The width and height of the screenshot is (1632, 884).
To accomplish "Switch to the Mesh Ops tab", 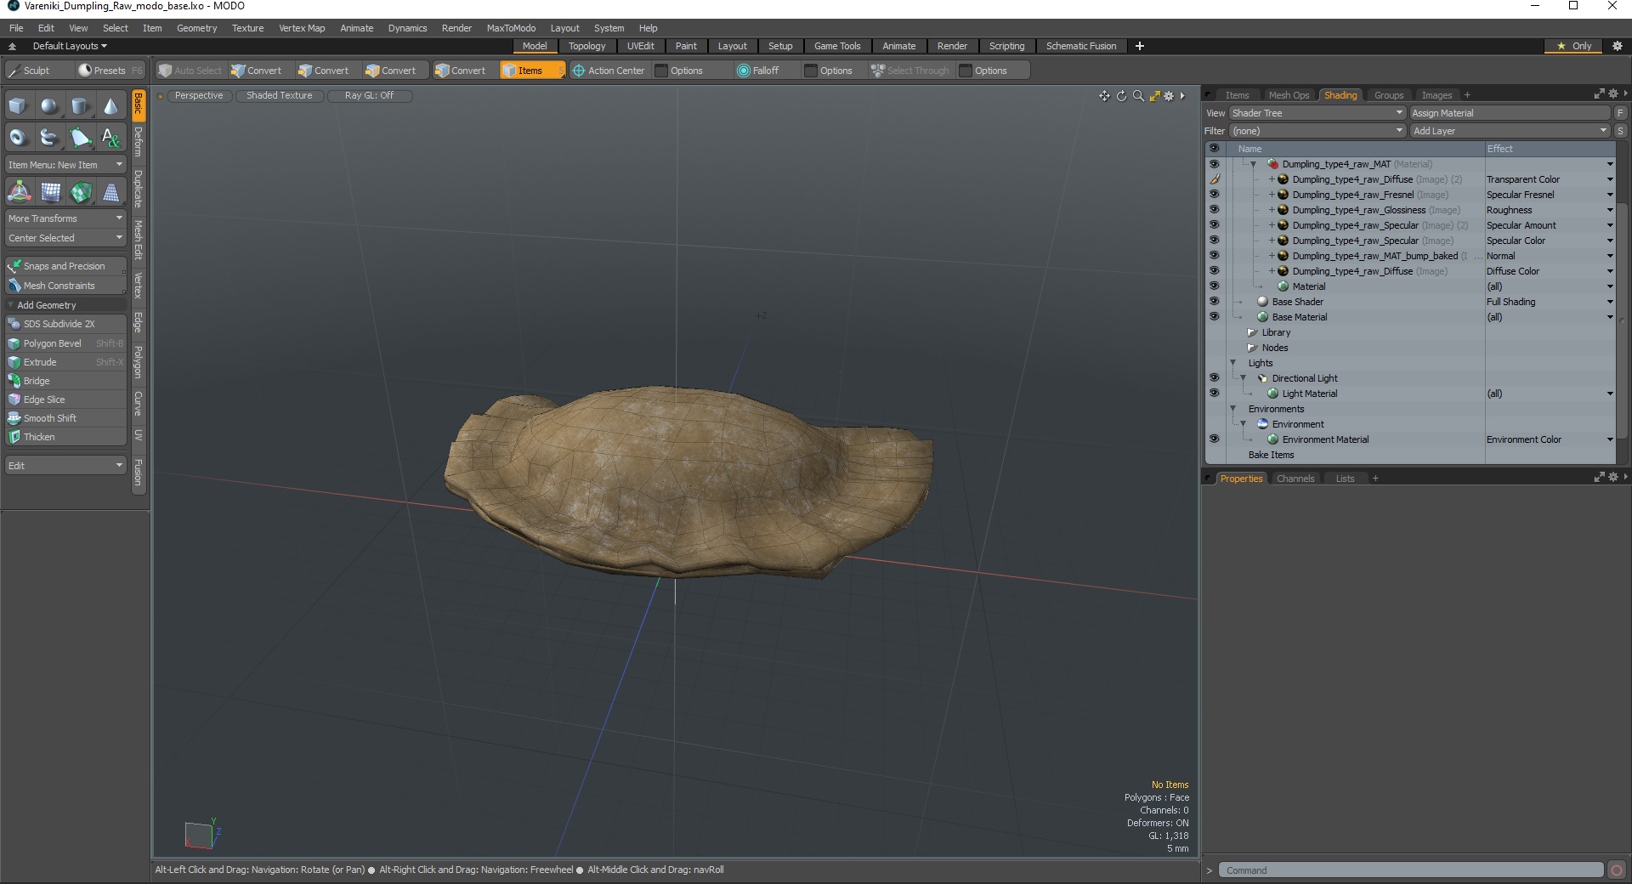I will [1289, 95].
